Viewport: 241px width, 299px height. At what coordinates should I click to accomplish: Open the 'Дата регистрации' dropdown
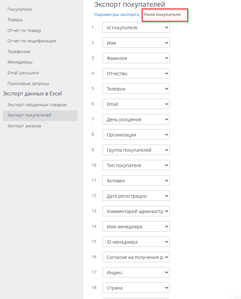click(136, 196)
